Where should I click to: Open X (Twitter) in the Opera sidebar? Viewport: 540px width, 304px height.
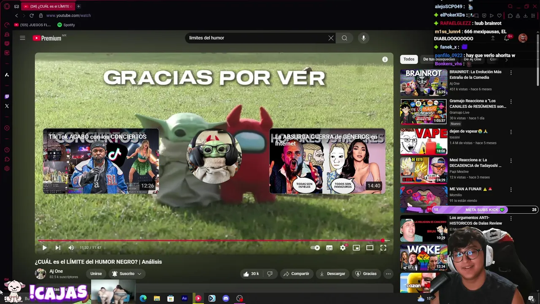click(x=7, y=106)
